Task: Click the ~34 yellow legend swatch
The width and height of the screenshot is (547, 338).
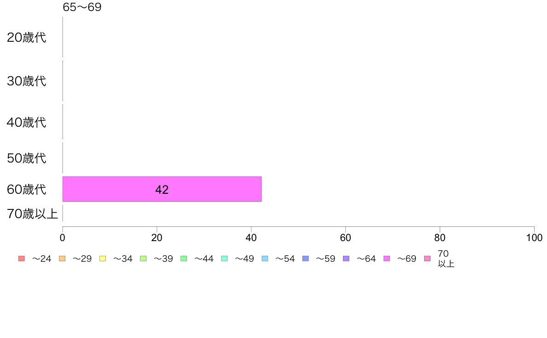Action: click(103, 259)
